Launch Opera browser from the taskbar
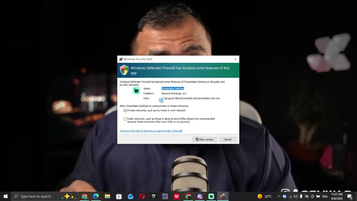 tap(142, 196)
